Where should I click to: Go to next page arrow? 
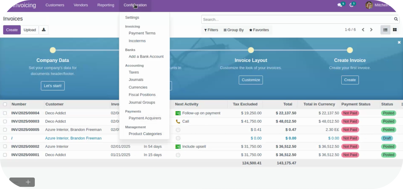371,30
